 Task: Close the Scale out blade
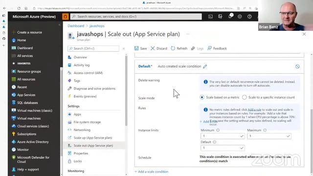point(304,34)
